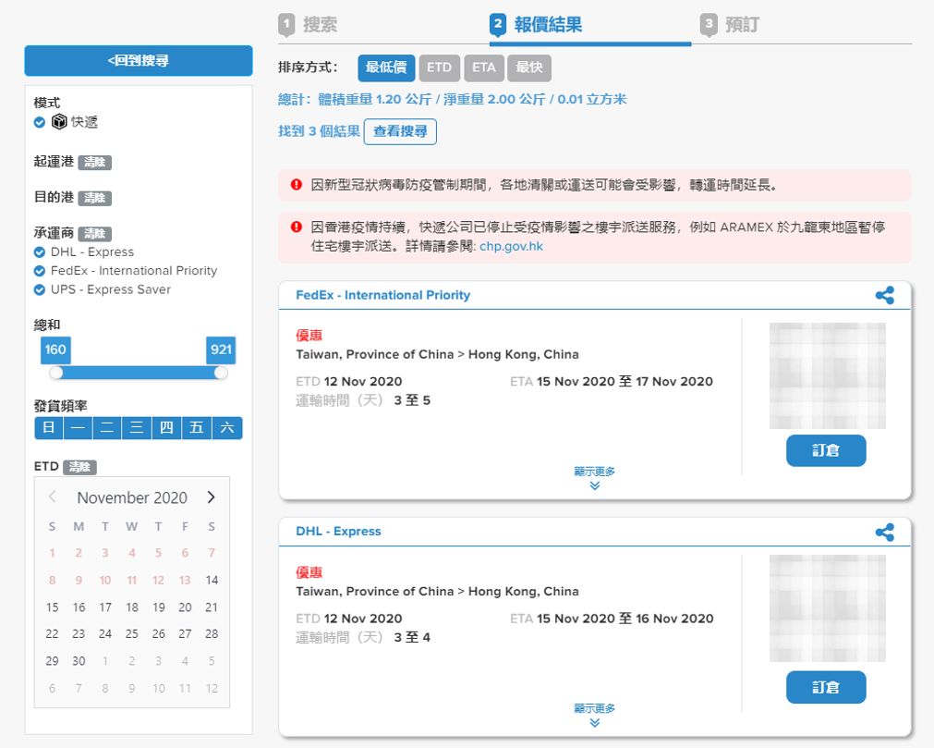Image resolution: width=934 pixels, height=748 pixels.
Task: Open FedEx - International Priority title link
Action: pos(383,295)
